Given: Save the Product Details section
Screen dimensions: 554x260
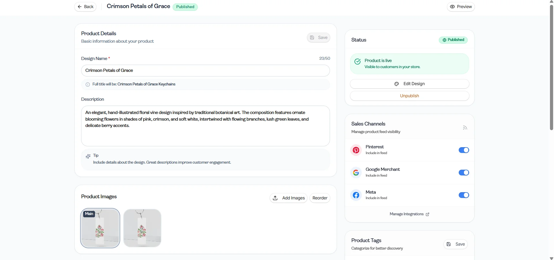Looking at the screenshot, I should (318, 38).
